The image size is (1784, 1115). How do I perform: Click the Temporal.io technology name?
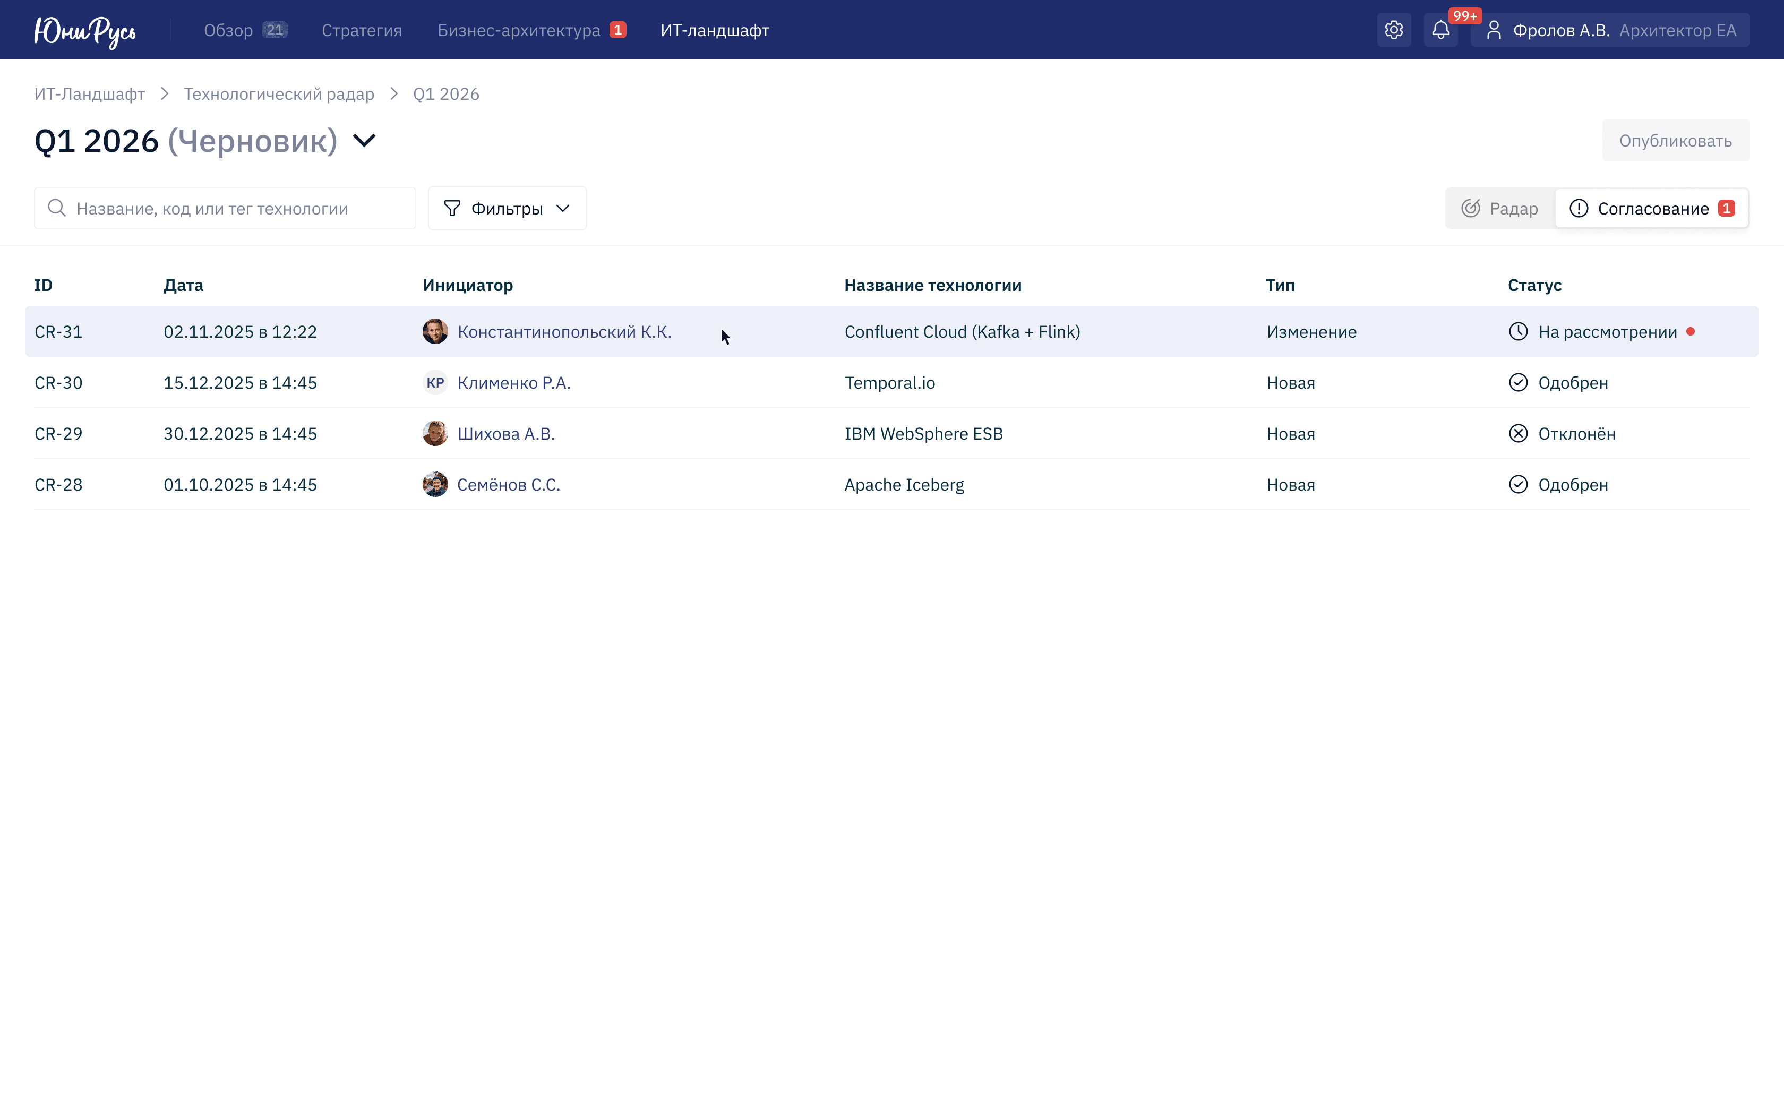click(x=890, y=383)
